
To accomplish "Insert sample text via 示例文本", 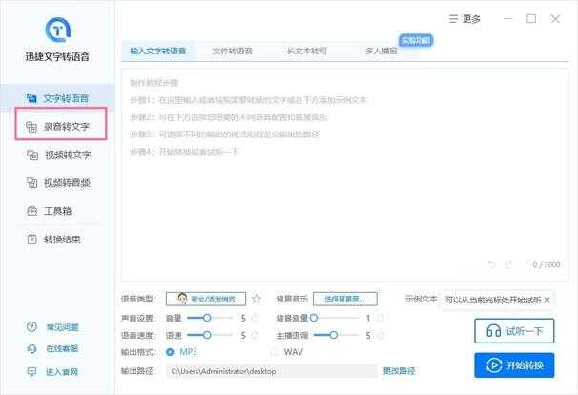I will pyautogui.click(x=421, y=299).
